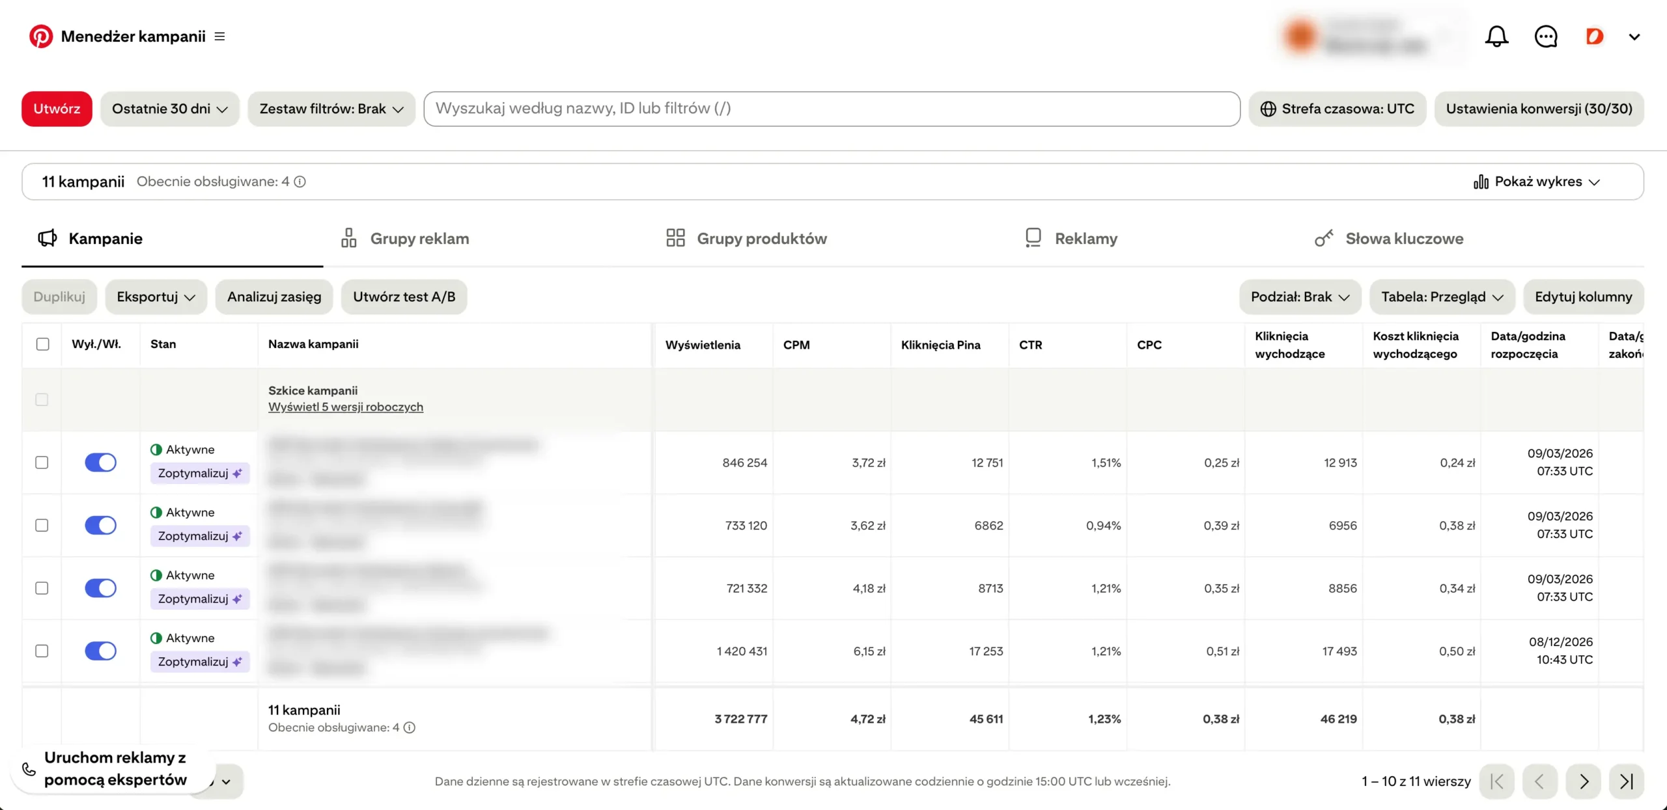Image resolution: width=1667 pixels, height=810 pixels.
Task: Go to the previous page arrow
Action: point(1539,781)
